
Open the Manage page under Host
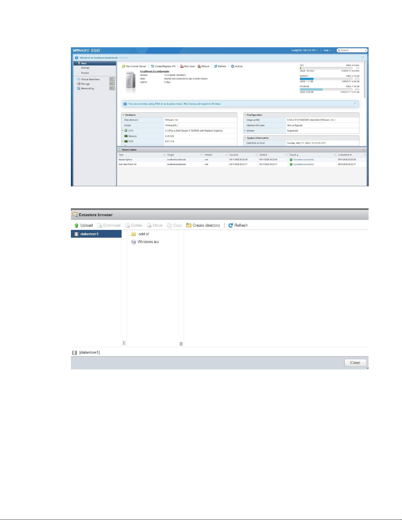[85, 68]
